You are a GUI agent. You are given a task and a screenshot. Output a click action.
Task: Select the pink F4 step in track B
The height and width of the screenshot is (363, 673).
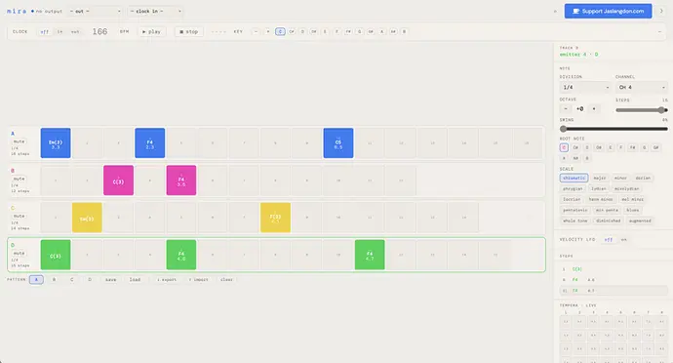181,181
